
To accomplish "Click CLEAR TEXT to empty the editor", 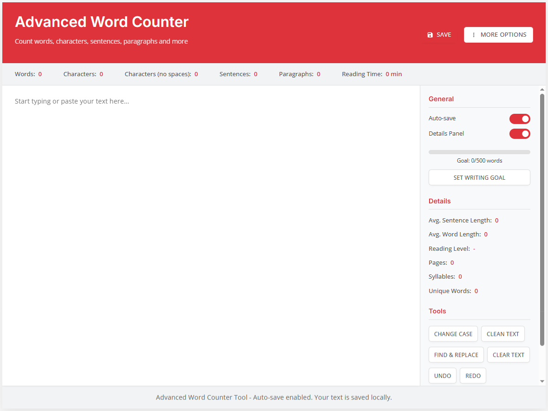I will click(508, 354).
